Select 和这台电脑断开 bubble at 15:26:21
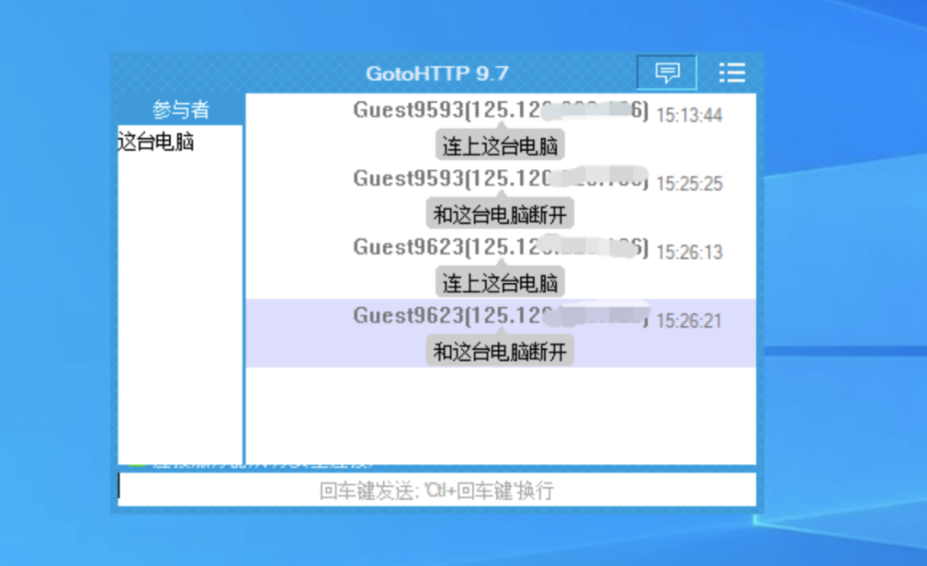The width and height of the screenshot is (927, 566). 500,352
